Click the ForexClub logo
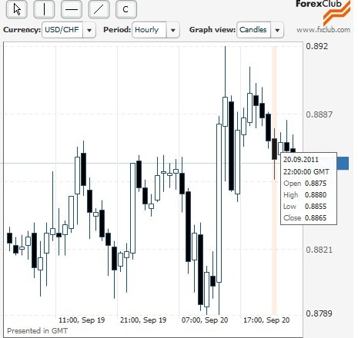Viewport: 358px width, 338px height. coord(323,12)
